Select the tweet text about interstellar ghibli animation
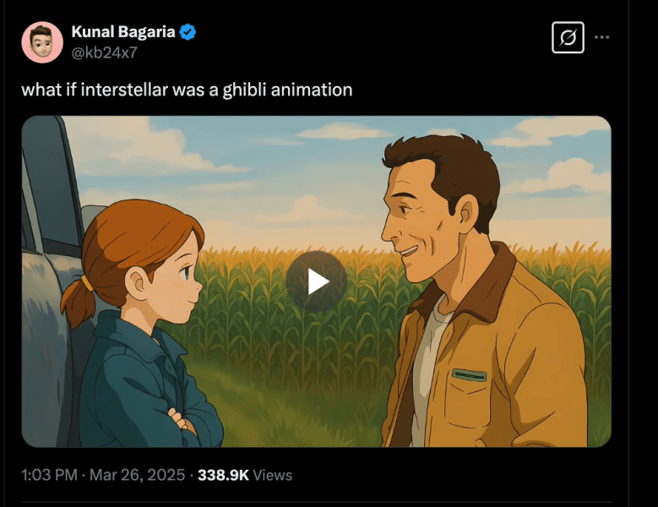This screenshot has height=507, width=658. pos(187,90)
